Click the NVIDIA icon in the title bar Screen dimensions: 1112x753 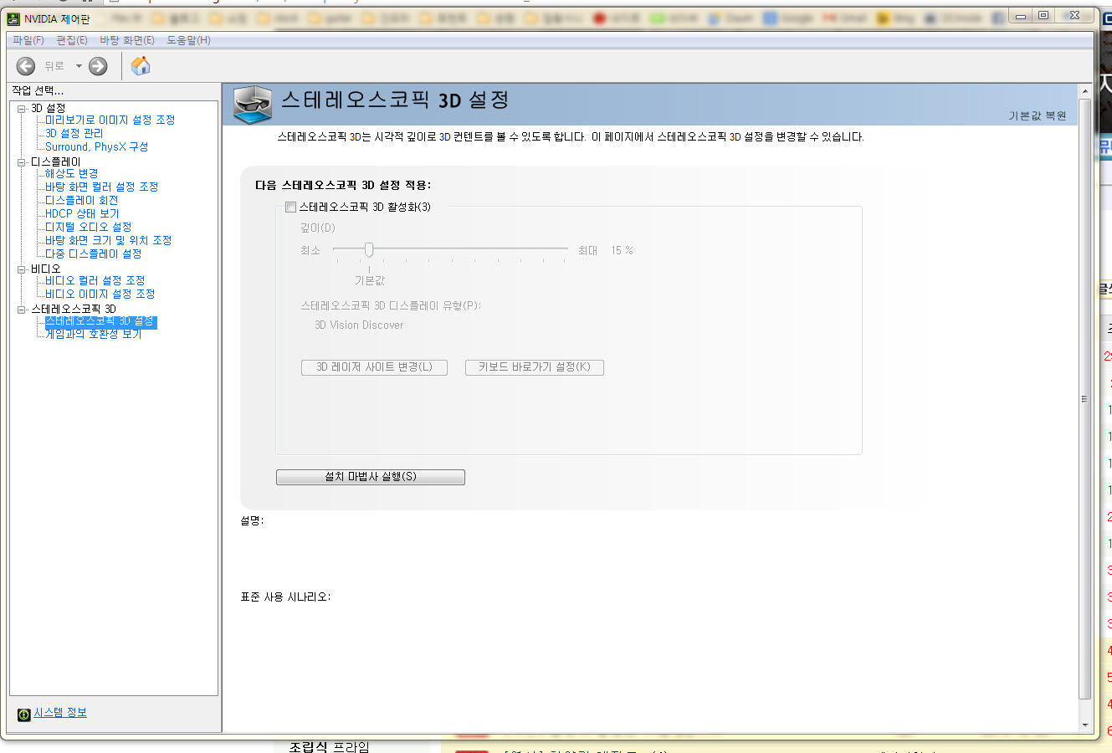(13, 18)
